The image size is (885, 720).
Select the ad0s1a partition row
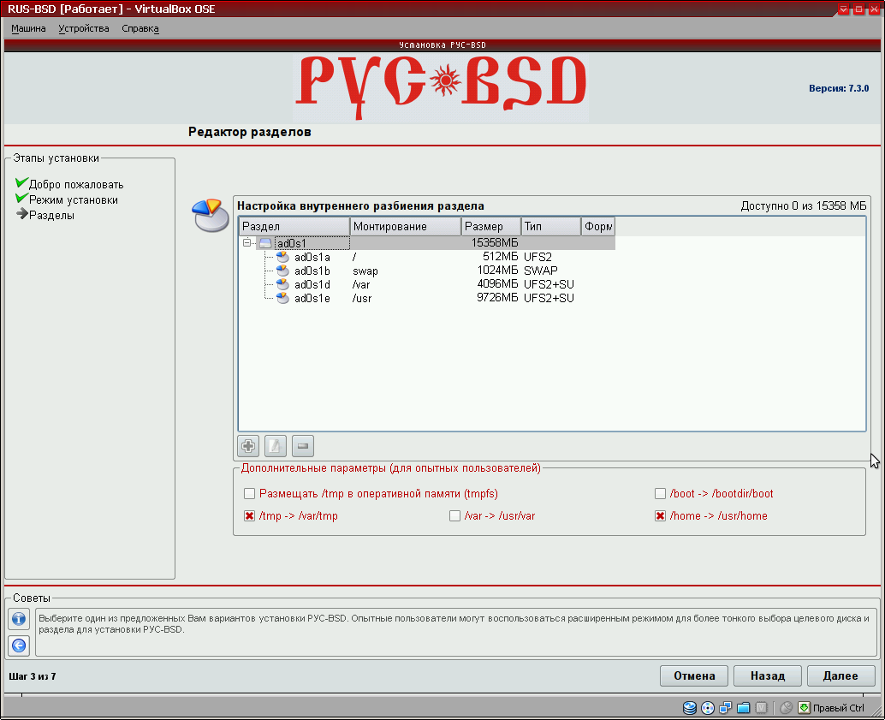tap(427, 257)
